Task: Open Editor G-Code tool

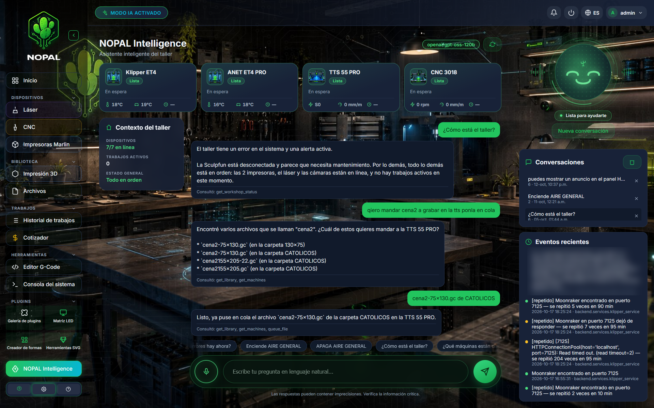Action: click(x=44, y=267)
